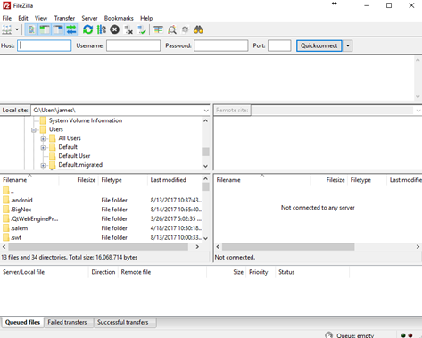Toggle synchronized browsing
Viewport: 422px width, 338px height.
click(186, 29)
